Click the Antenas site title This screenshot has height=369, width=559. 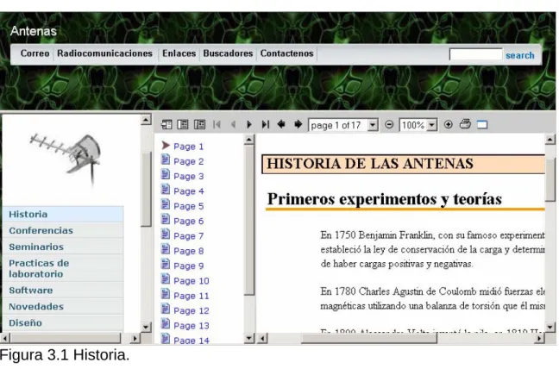tap(34, 31)
